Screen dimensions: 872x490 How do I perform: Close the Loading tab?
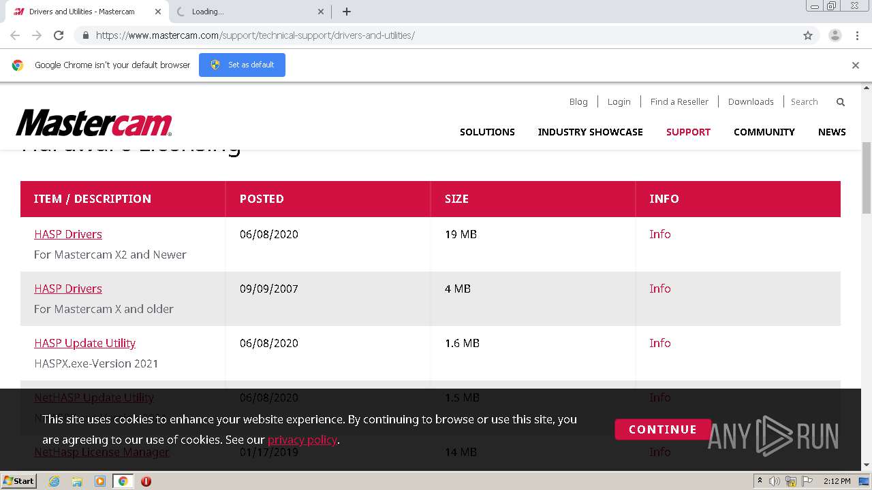pos(322,12)
